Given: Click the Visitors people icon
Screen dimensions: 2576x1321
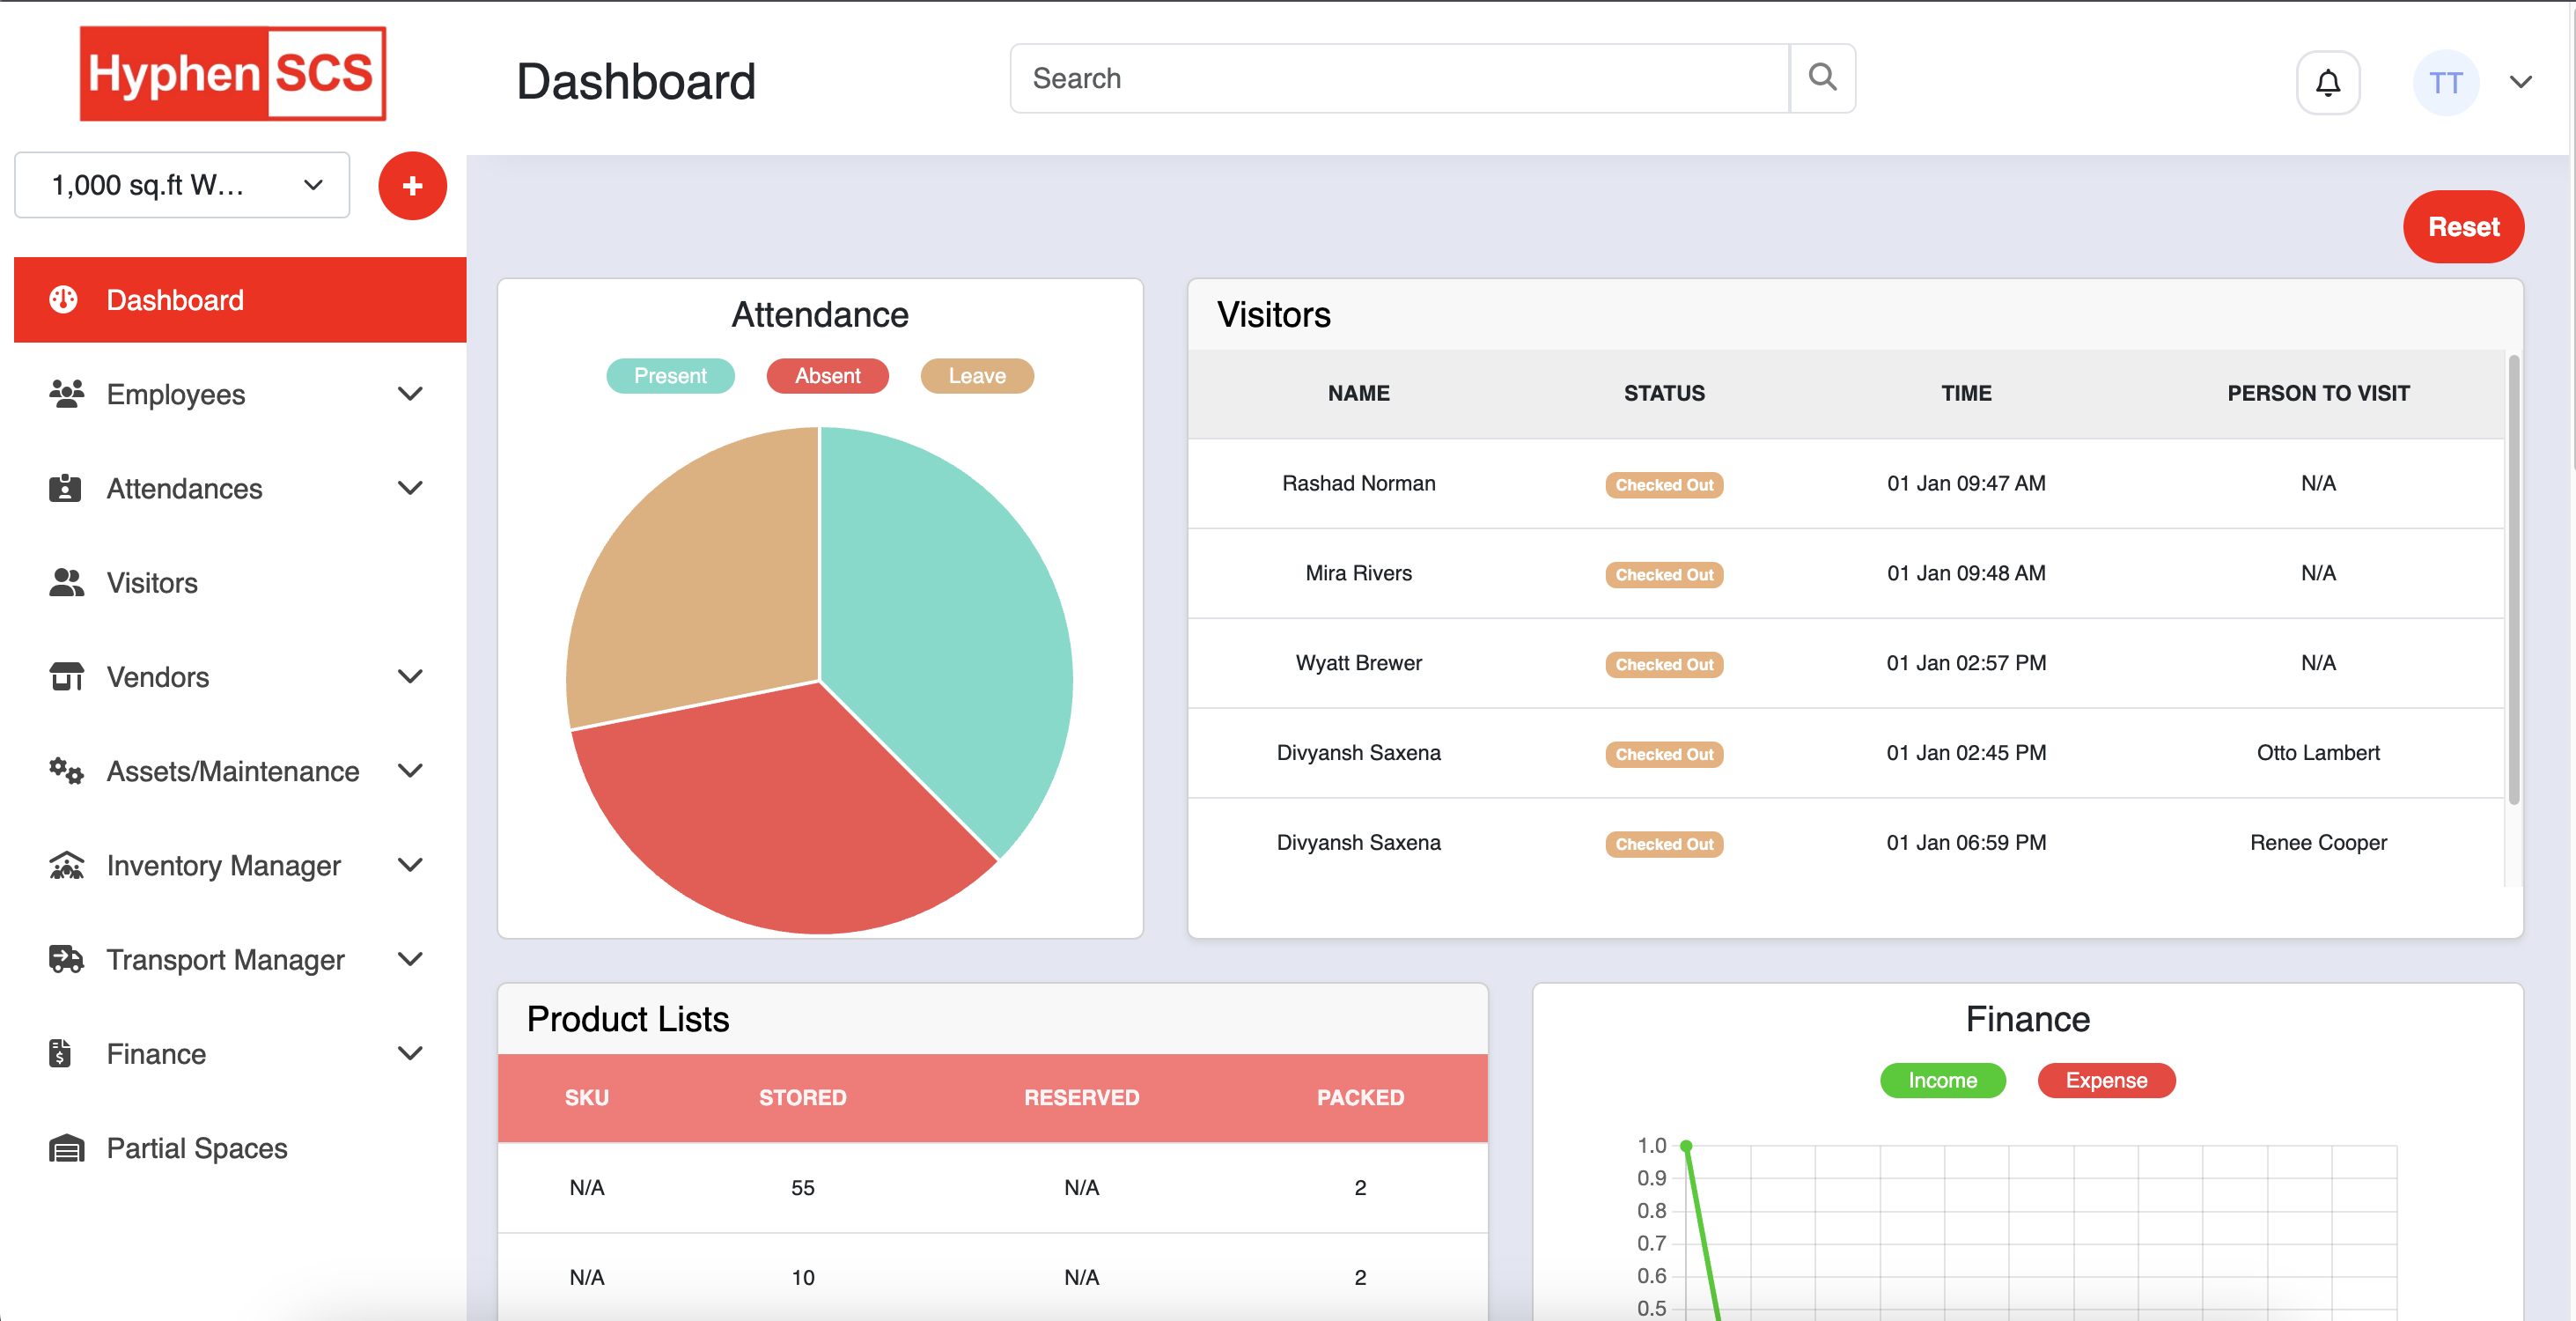Looking at the screenshot, I should (66, 582).
